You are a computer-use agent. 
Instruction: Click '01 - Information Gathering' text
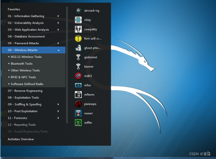pos(26,16)
